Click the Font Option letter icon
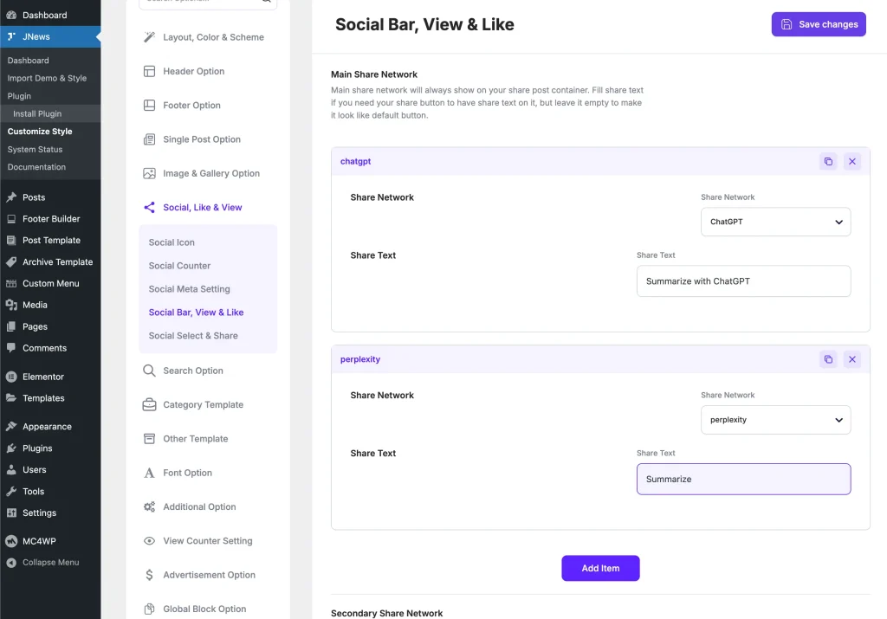Screen dimensions: 887x619 (149, 473)
